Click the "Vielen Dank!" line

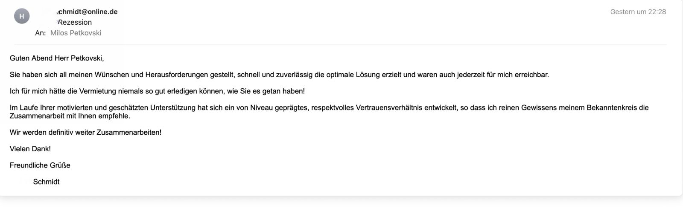(30, 149)
